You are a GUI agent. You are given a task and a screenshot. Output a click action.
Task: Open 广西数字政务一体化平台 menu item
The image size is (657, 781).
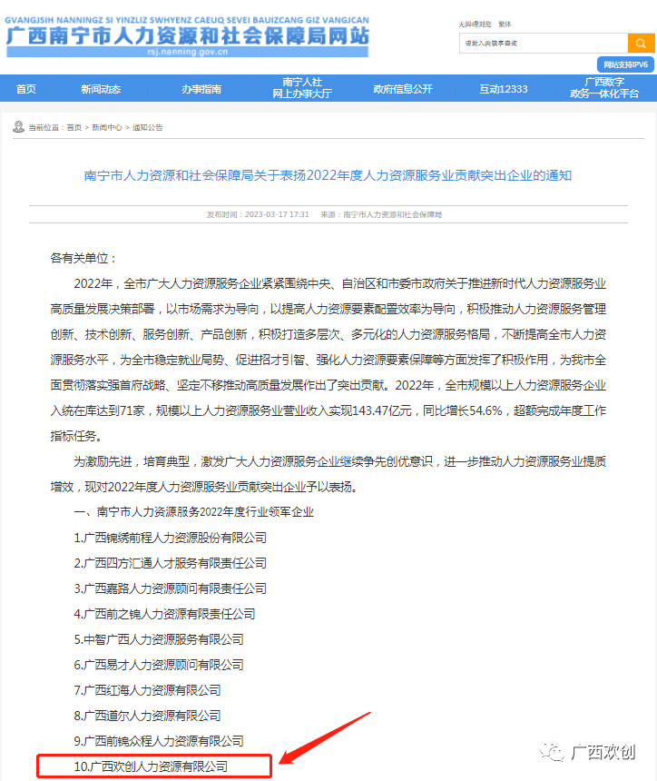[604, 88]
